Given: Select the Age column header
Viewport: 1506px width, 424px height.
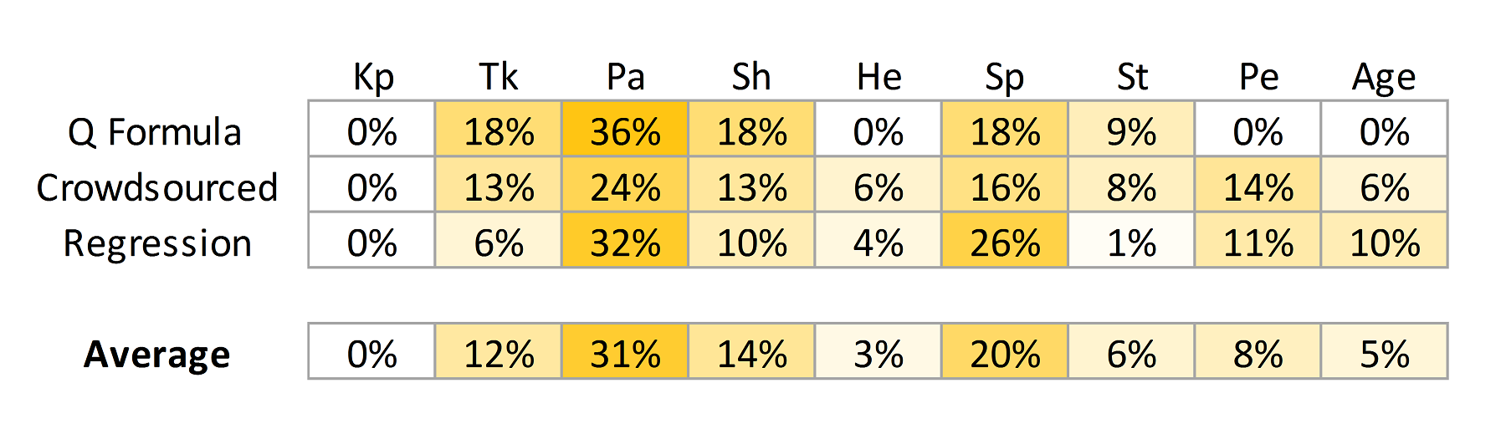Looking at the screenshot, I should [1385, 79].
